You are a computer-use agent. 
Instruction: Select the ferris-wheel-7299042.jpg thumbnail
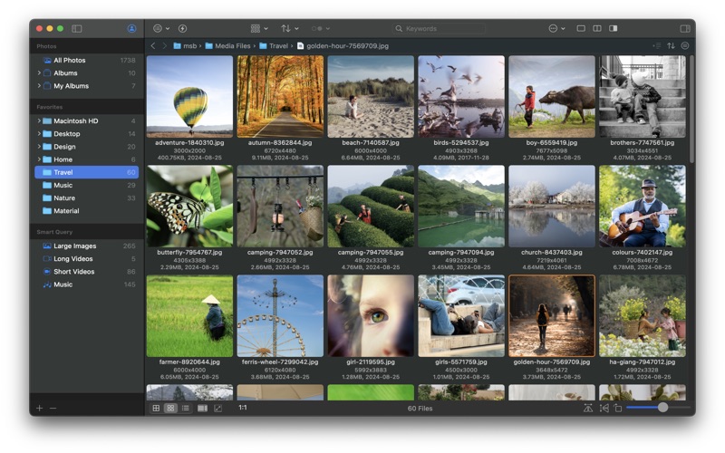[x=280, y=315]
